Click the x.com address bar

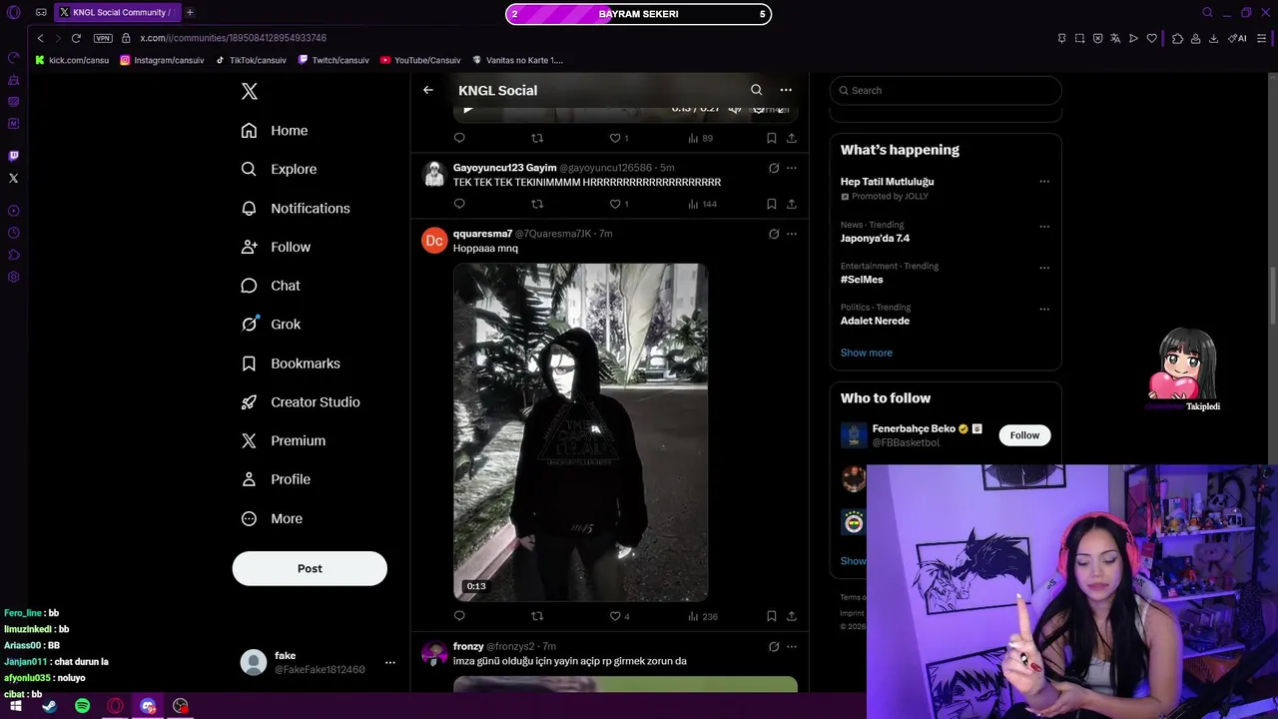click(234, 38)
